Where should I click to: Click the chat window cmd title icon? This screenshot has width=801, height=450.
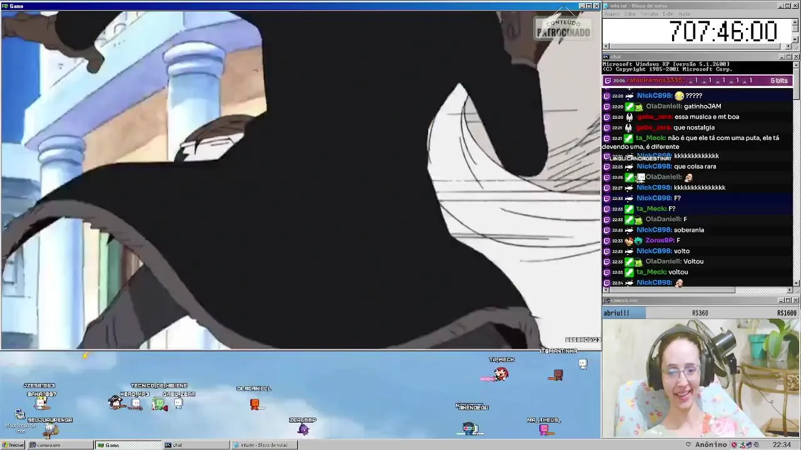pos(606,56)
